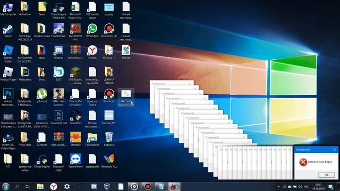Image resolution: width=340 pixels, height=191 pixels.
Task: Select the Microsoft Project document icon
Action: point(75,11)
